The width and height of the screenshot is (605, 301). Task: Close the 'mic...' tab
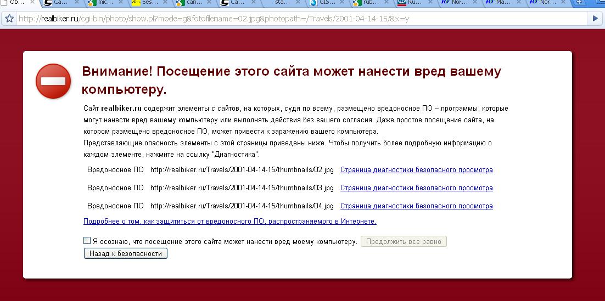[x=121, y=3]
